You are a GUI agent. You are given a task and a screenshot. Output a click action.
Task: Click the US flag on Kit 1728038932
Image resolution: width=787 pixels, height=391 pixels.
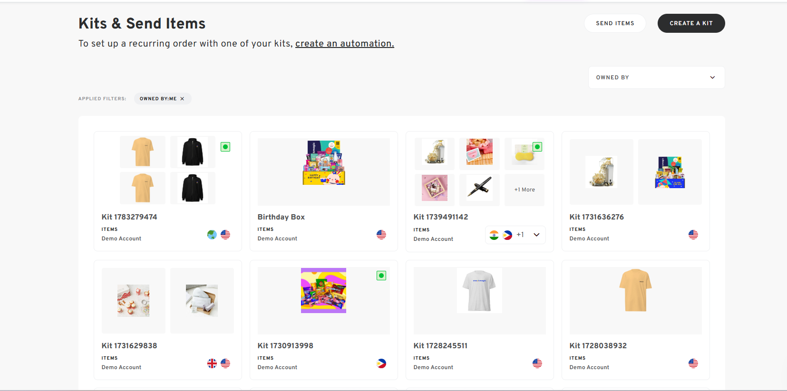(693, 363)
